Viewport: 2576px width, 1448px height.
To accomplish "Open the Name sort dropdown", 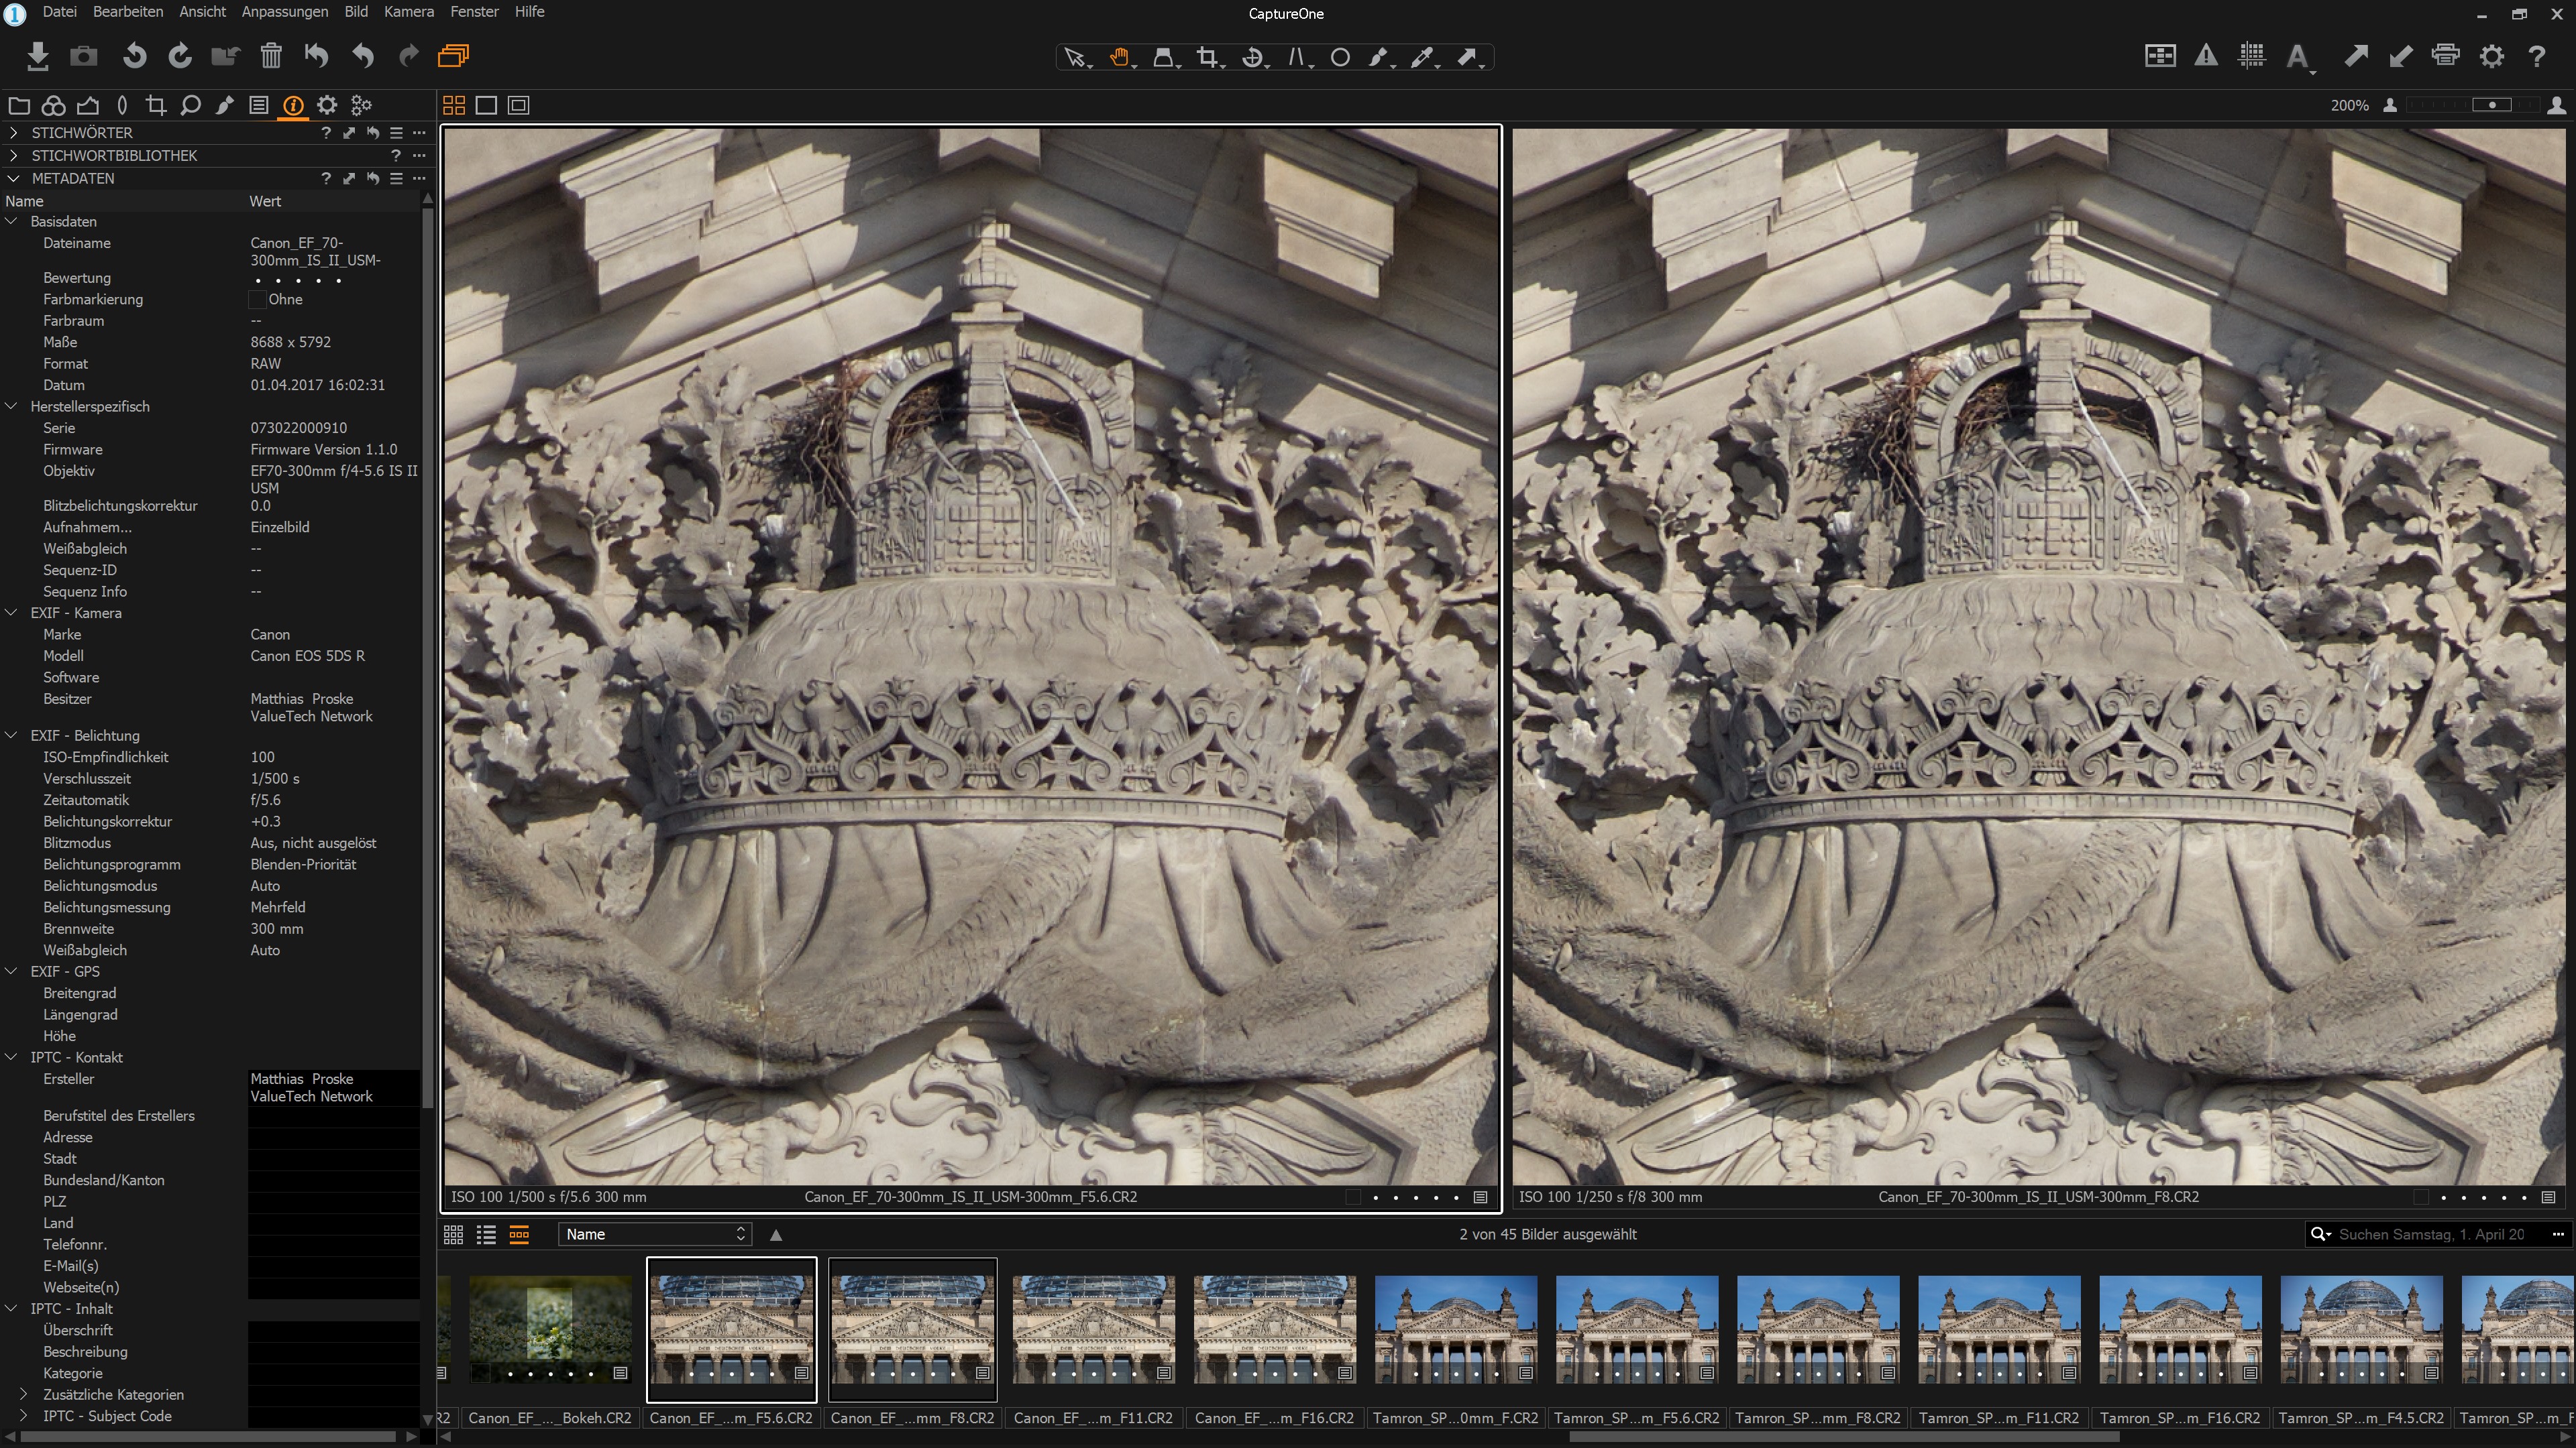I will [x=654, y=1234].
